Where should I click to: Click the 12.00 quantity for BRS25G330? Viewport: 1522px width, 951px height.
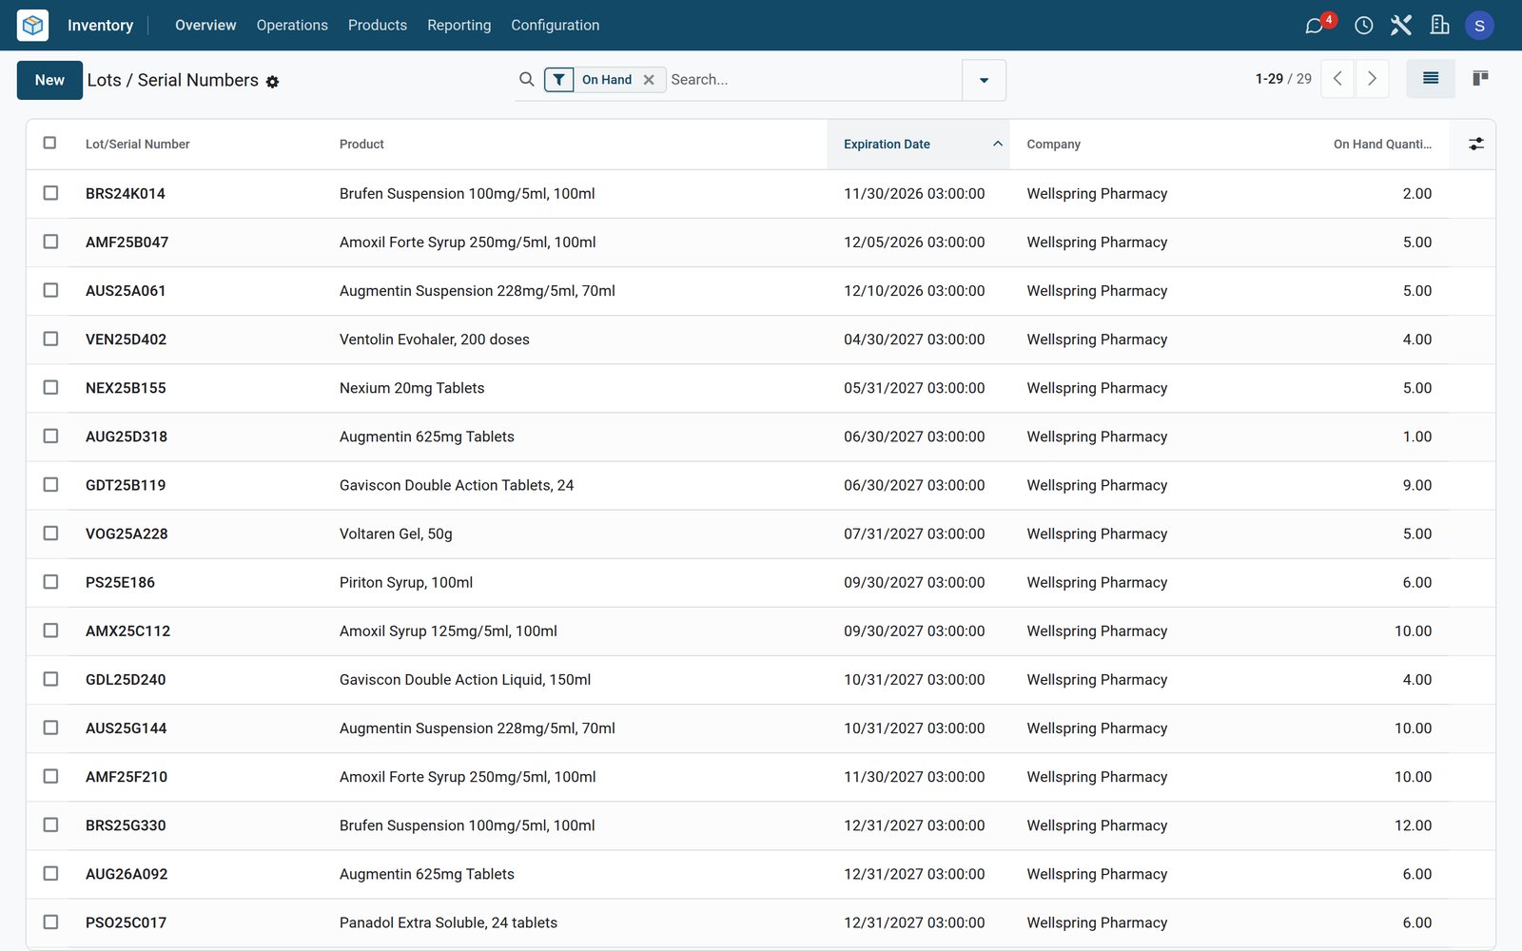coord(1413,825)
